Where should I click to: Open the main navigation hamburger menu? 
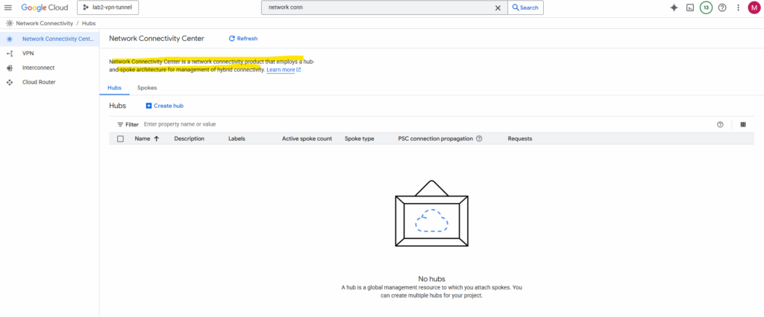coord(7,7)
